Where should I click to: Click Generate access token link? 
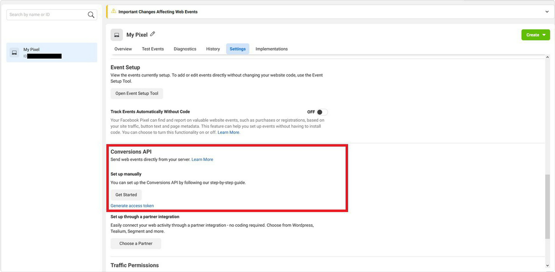tap(132, 206)
